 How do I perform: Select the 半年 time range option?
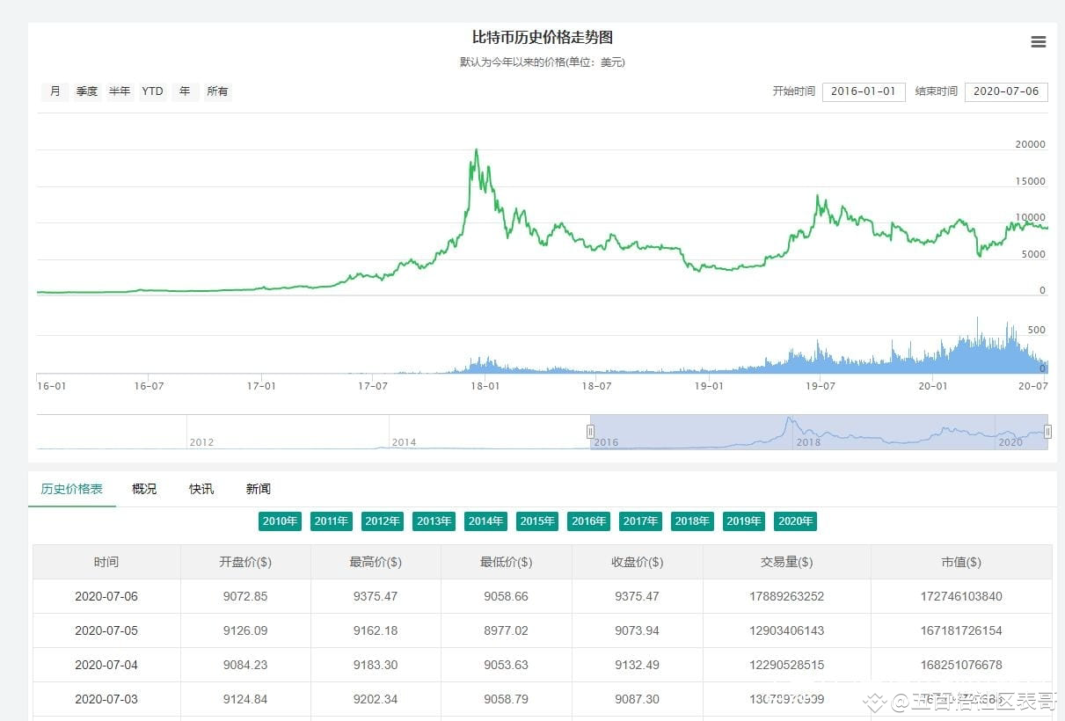(x=119, y=91)
